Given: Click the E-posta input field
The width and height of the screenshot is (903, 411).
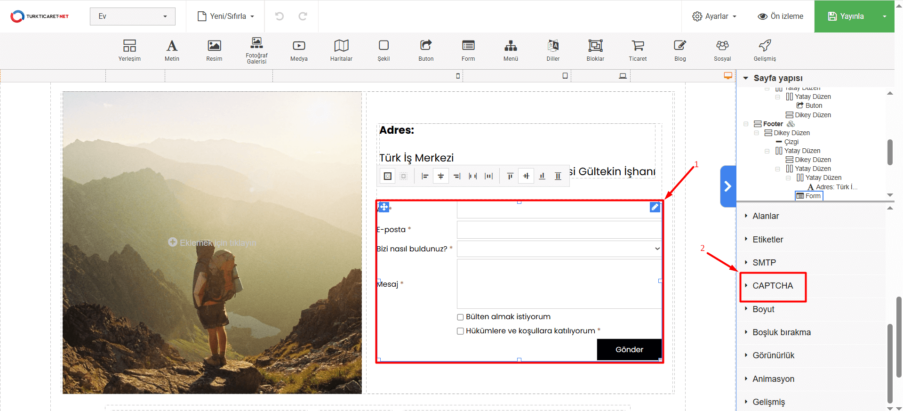Looking at the screenshot, I should (x=559, y=230).
